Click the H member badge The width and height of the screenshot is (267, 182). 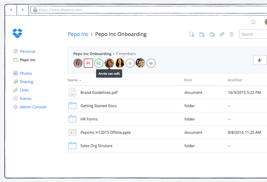(x=130, y=63)
